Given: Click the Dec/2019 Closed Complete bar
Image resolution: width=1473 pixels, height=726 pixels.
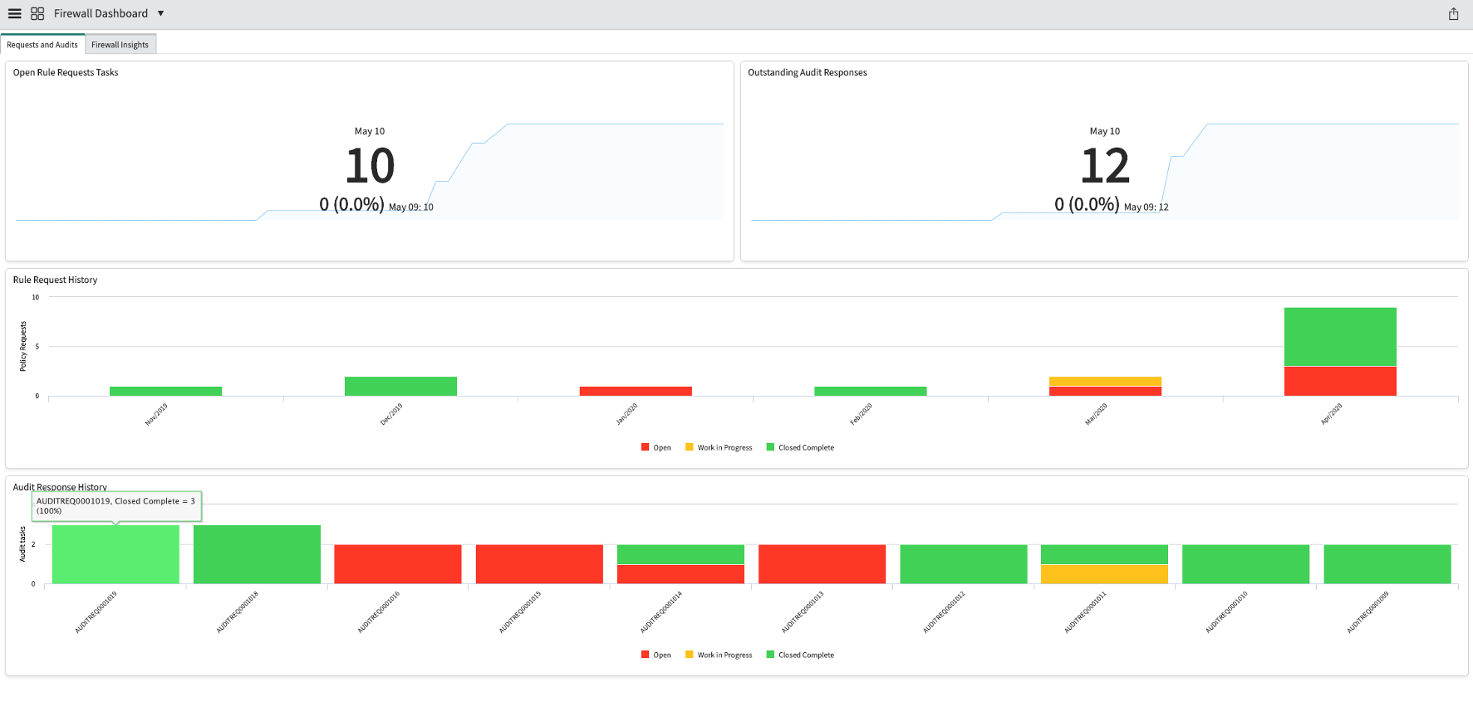Looking at the screenshot, I should [400, 386].
